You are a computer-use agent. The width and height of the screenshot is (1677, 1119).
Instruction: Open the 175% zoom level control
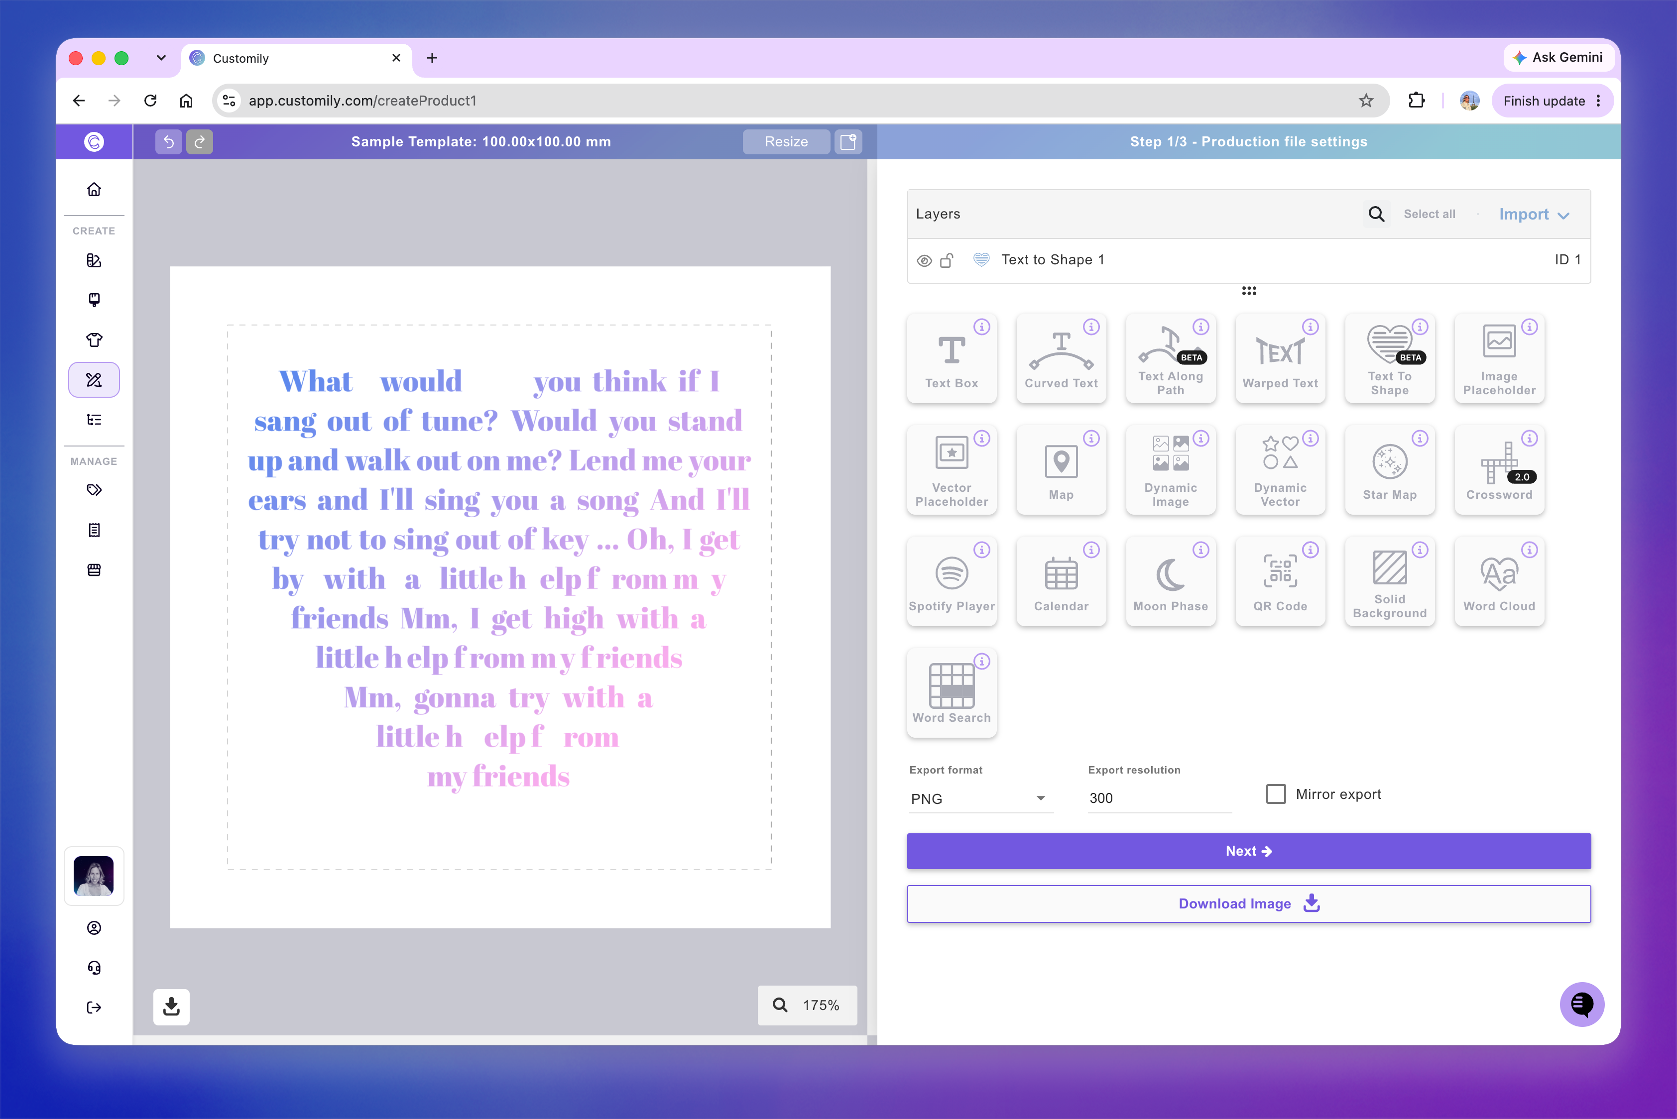[807, 1005]
